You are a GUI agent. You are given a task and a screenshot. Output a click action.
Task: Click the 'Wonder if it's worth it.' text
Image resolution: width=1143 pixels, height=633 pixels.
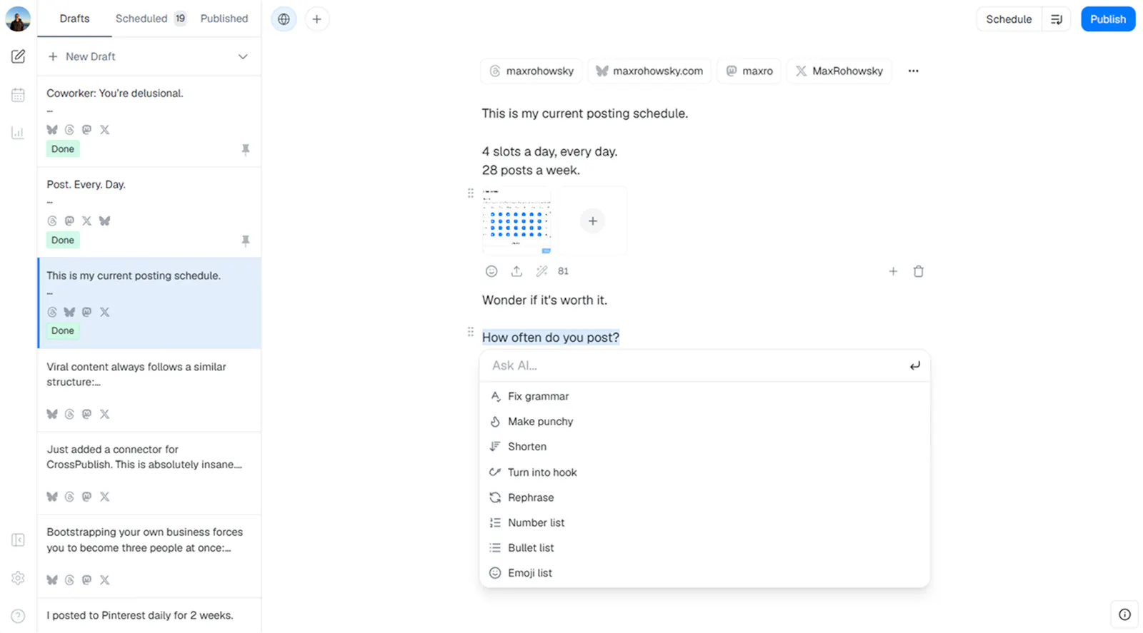[544, 300]
